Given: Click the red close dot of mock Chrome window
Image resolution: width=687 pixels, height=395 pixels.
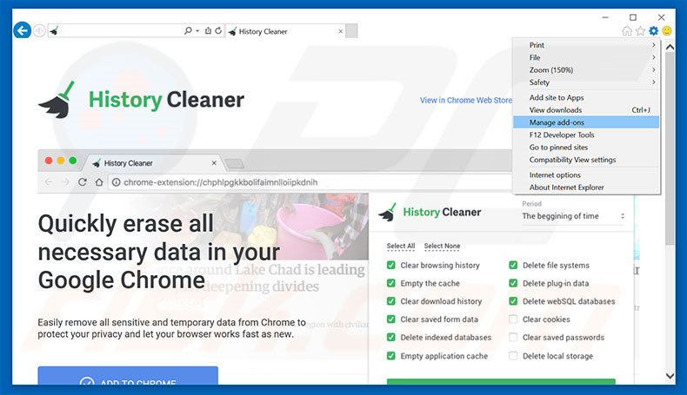Looking at the screenshot, I should [49, 161].
